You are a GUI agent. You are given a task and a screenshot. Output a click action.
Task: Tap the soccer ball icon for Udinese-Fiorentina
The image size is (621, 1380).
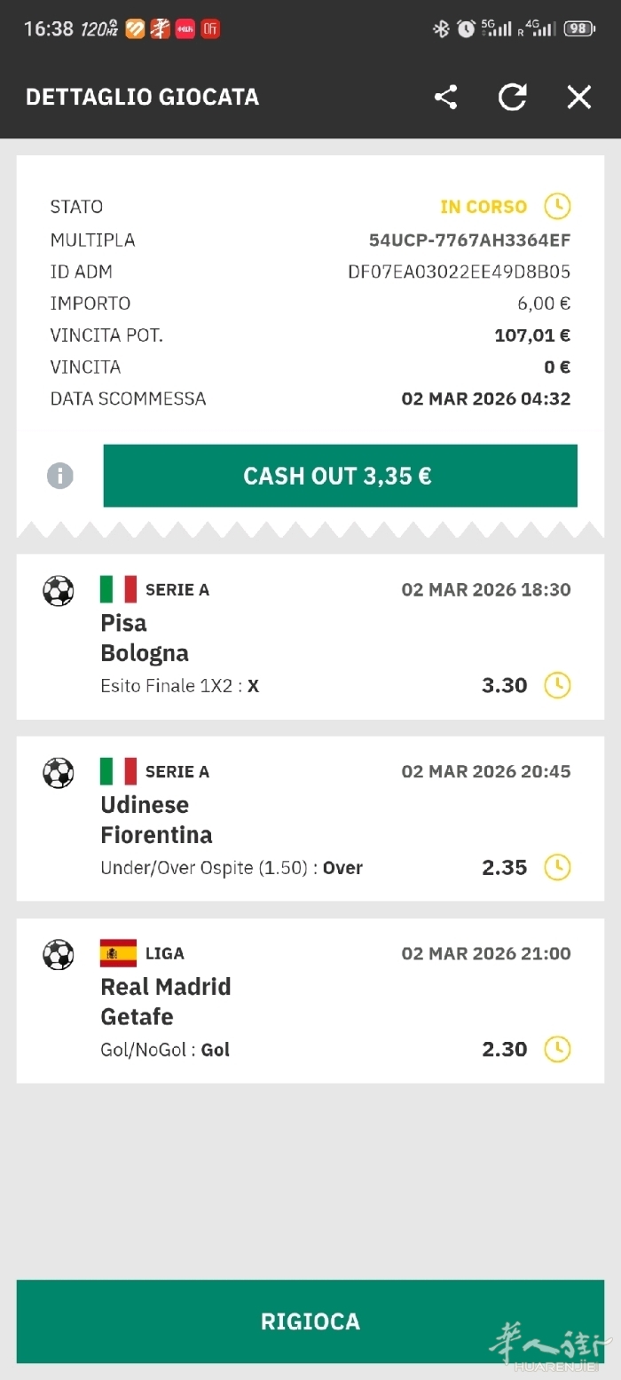click(x=59, y=772)
